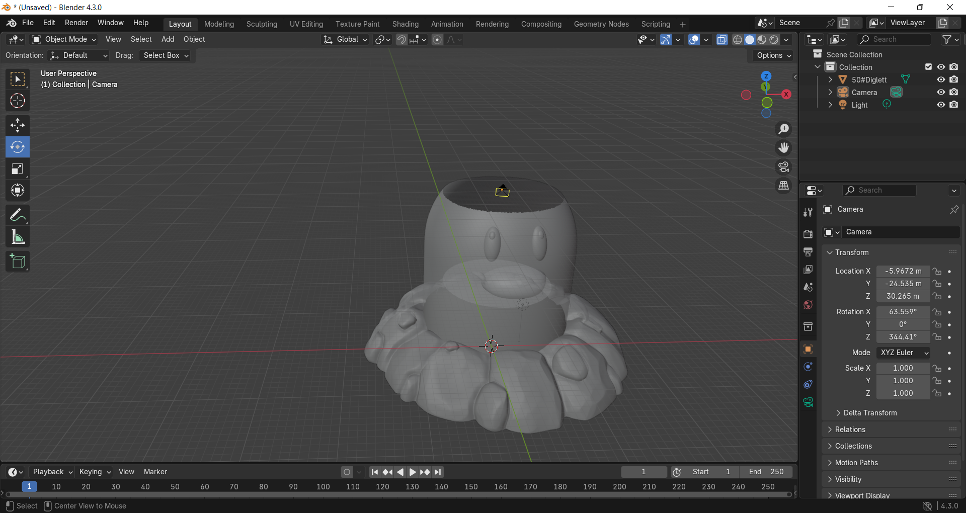Open the View Layer properties tab
The image size is (966, 513).
[808, 270]
